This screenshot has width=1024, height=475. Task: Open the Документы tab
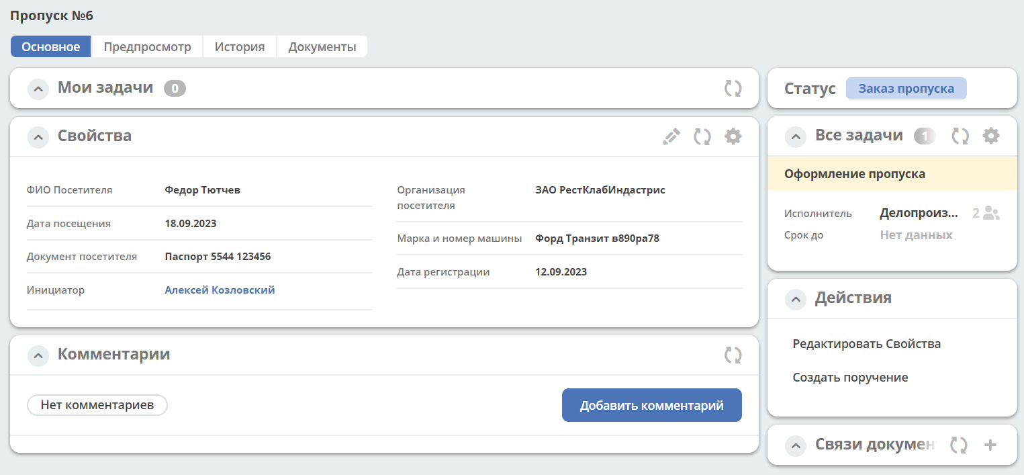pos(322,47)
